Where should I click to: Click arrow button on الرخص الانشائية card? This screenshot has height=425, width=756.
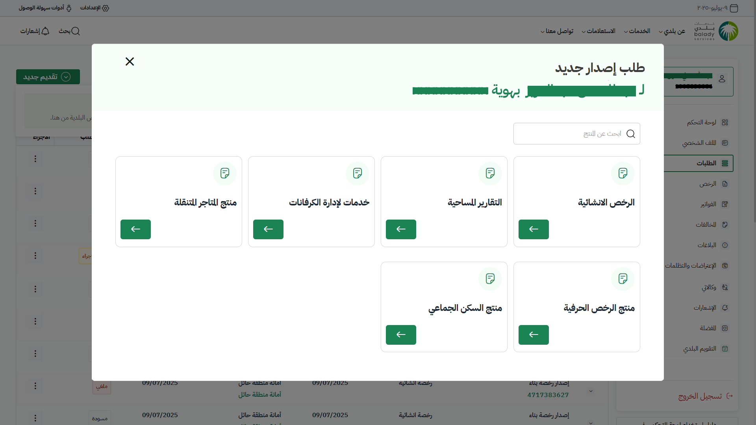pos(534,229)
